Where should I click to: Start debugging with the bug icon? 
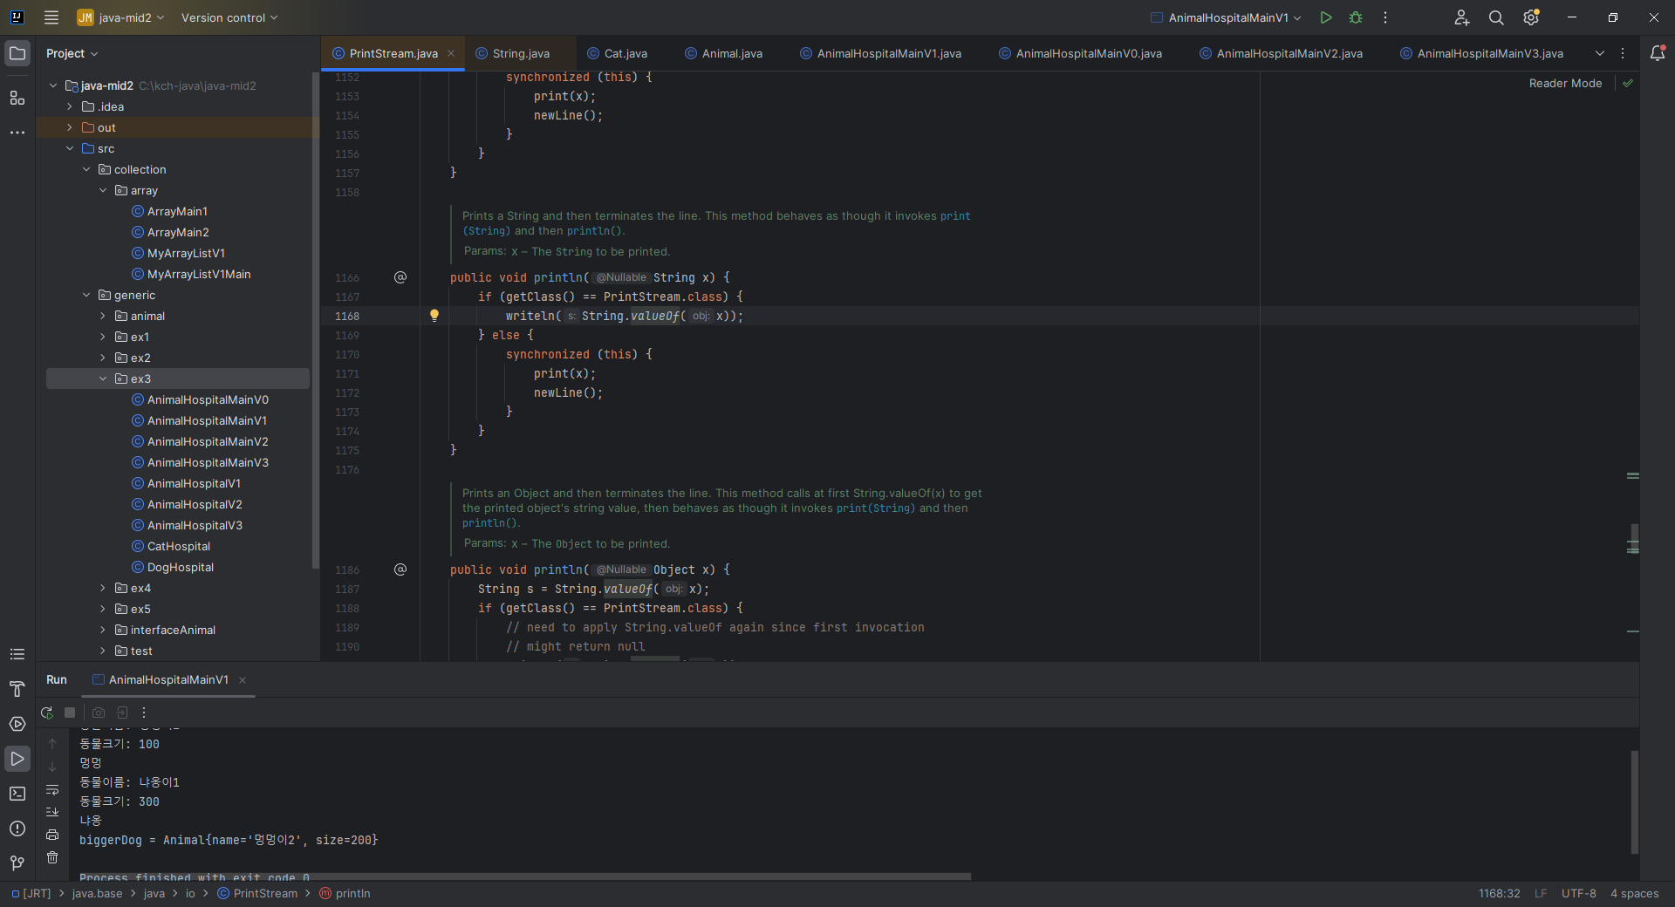(x=1356, y=17)
